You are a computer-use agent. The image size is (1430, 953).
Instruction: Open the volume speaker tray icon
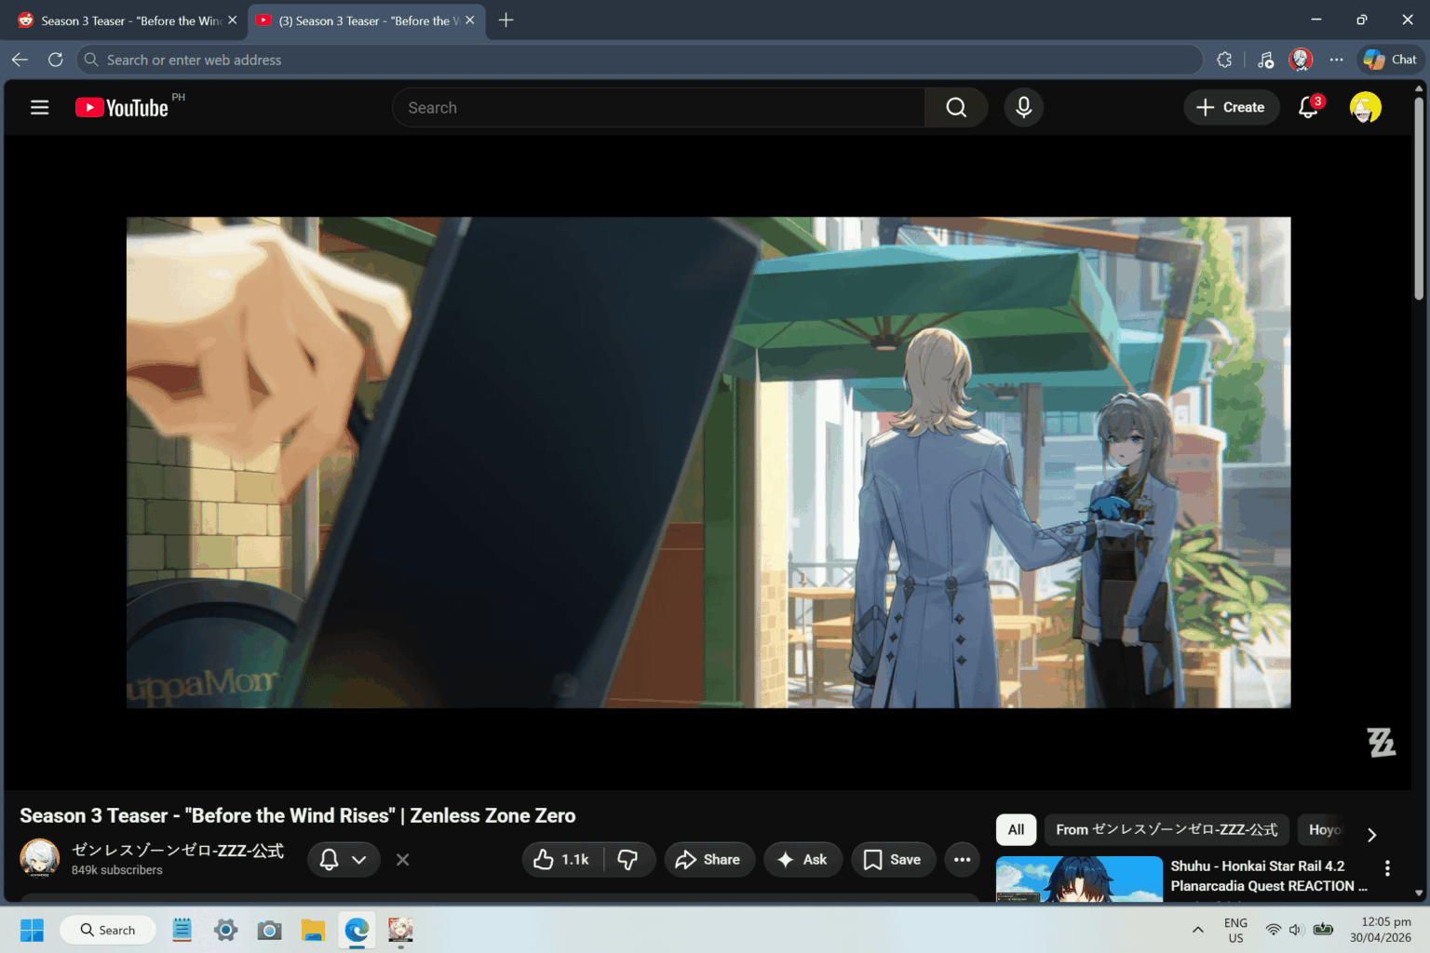click(x=1297, y=930)
